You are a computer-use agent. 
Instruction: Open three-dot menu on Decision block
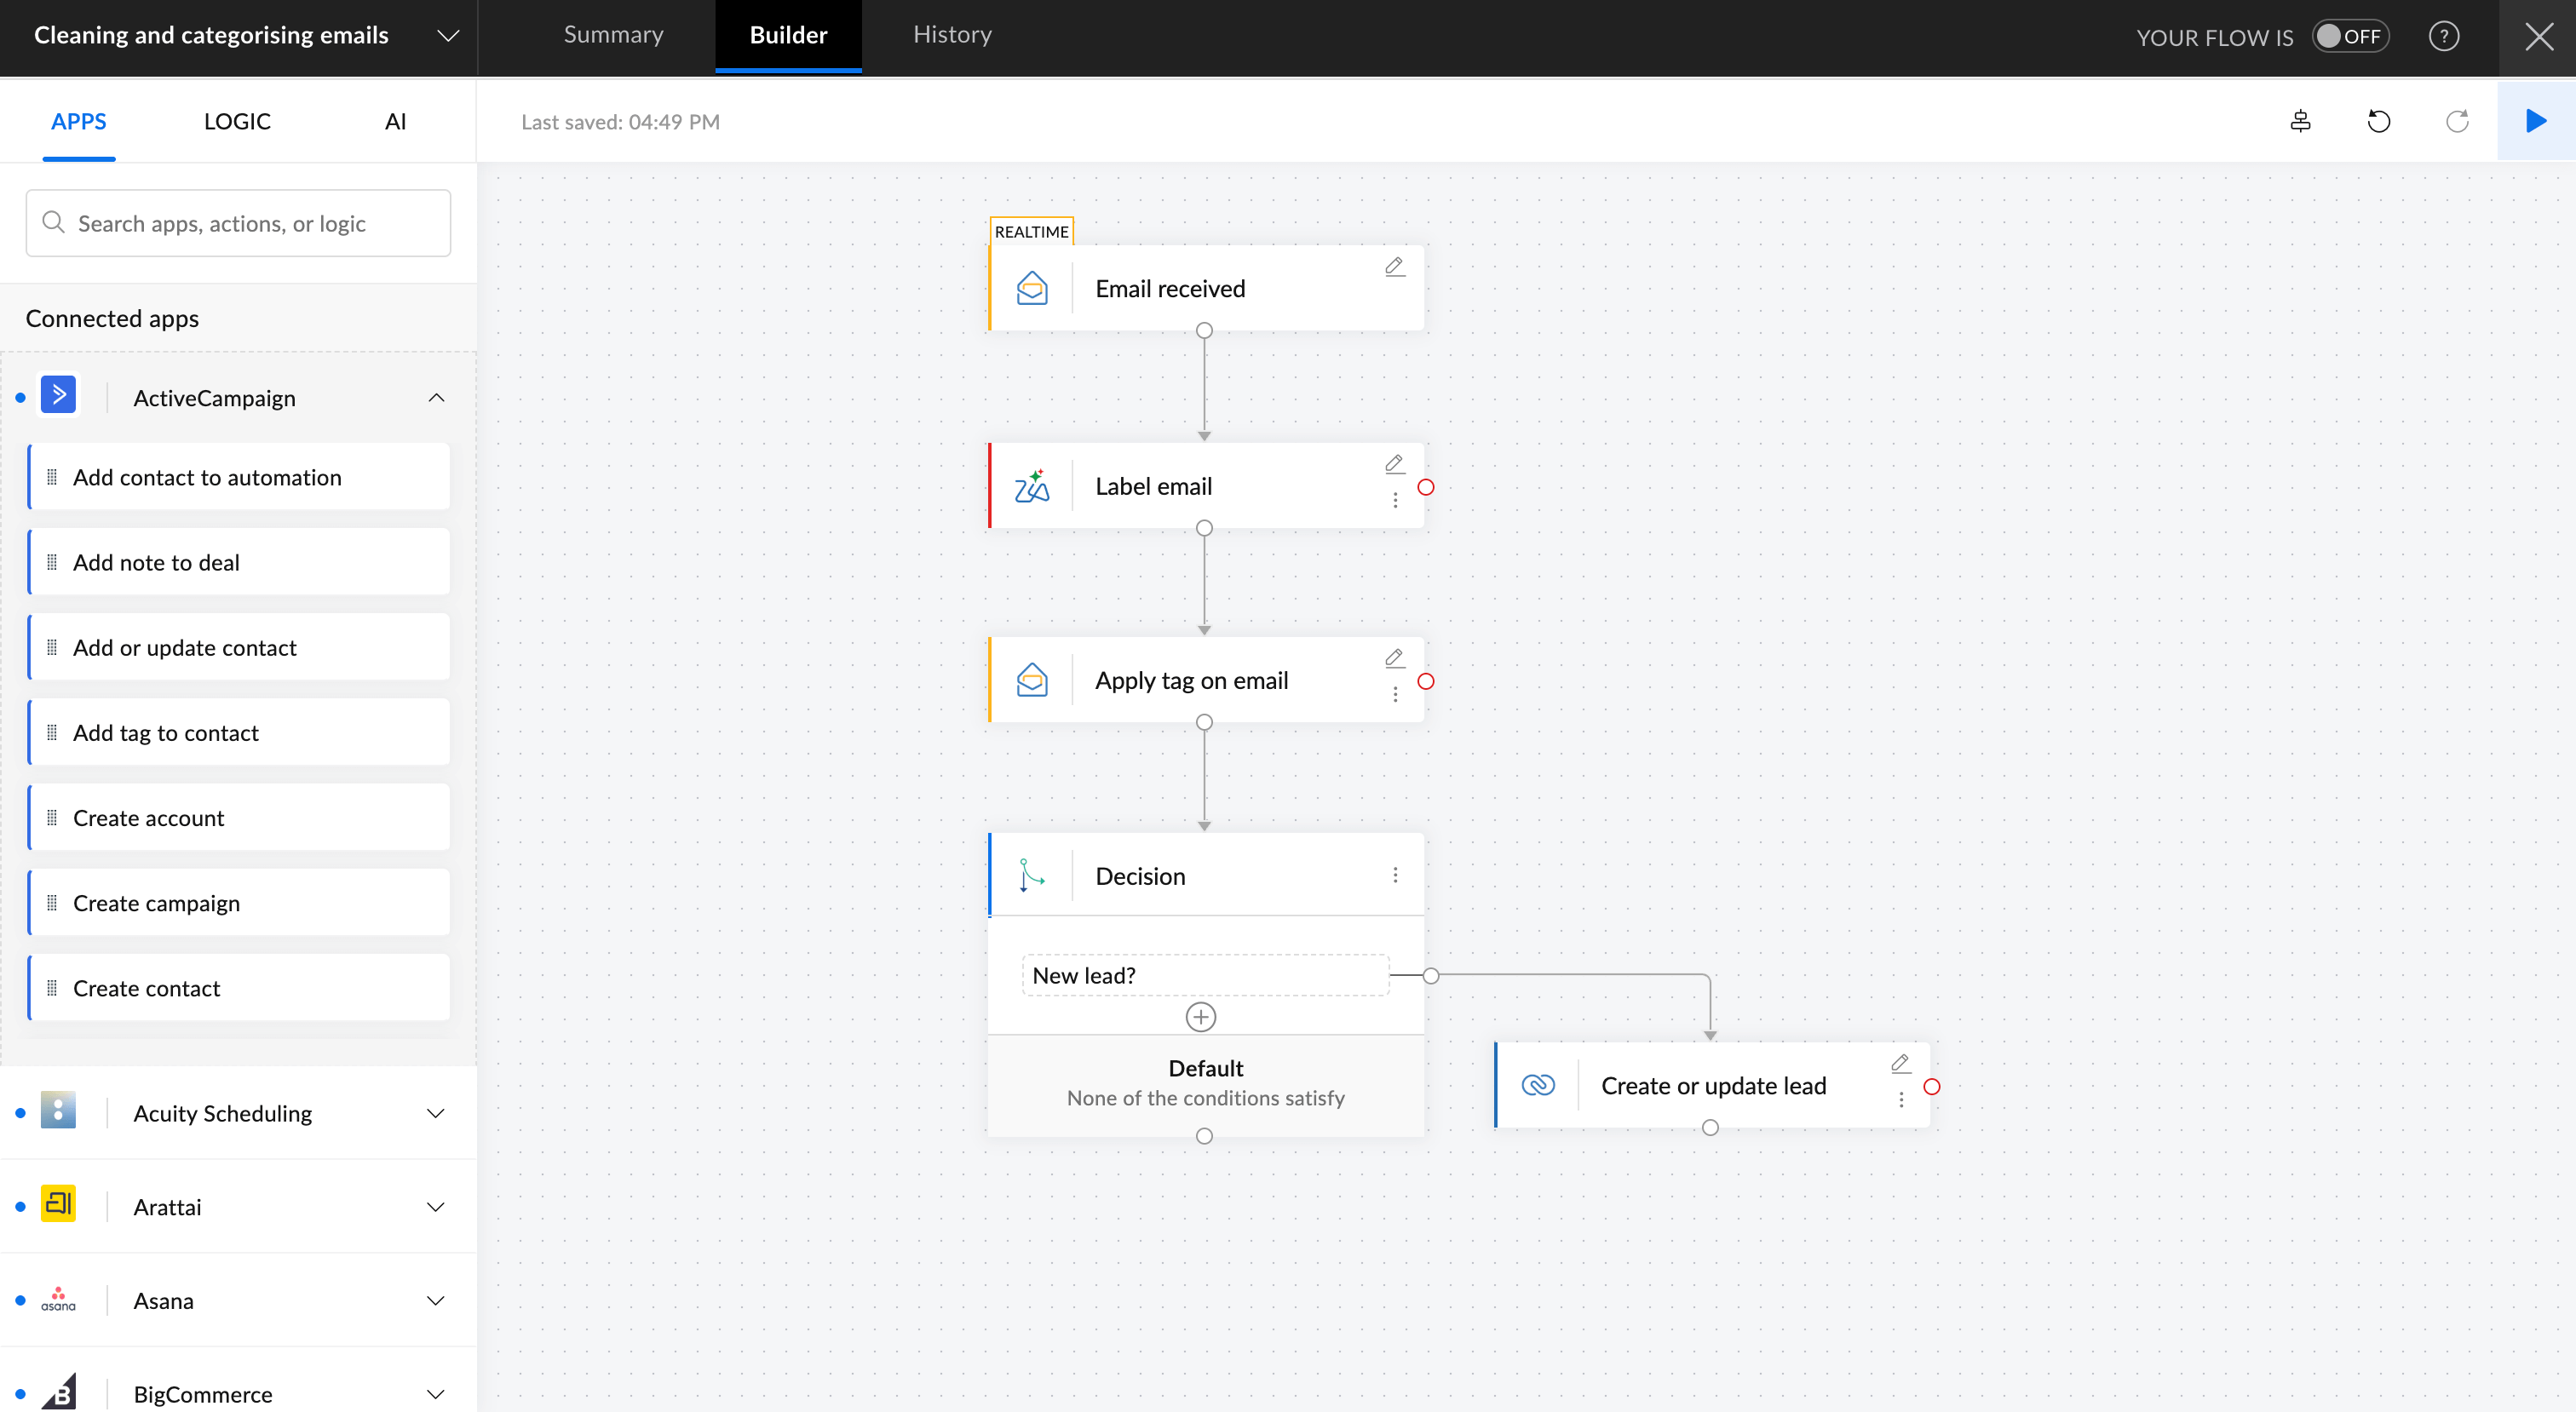coord(1395,875)
